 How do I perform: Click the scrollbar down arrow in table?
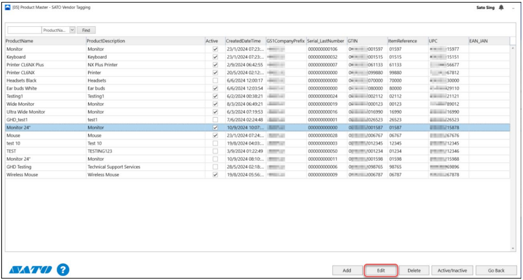513,248
